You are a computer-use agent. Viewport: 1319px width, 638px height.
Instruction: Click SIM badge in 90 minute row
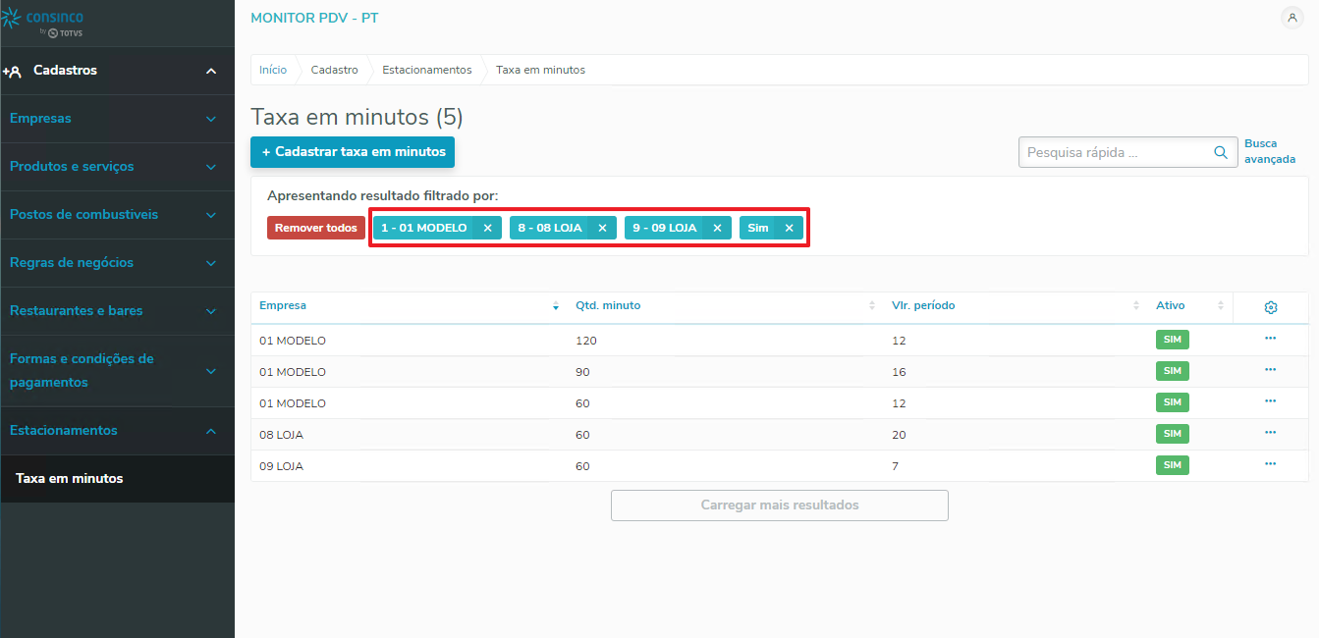point(1172,371)
